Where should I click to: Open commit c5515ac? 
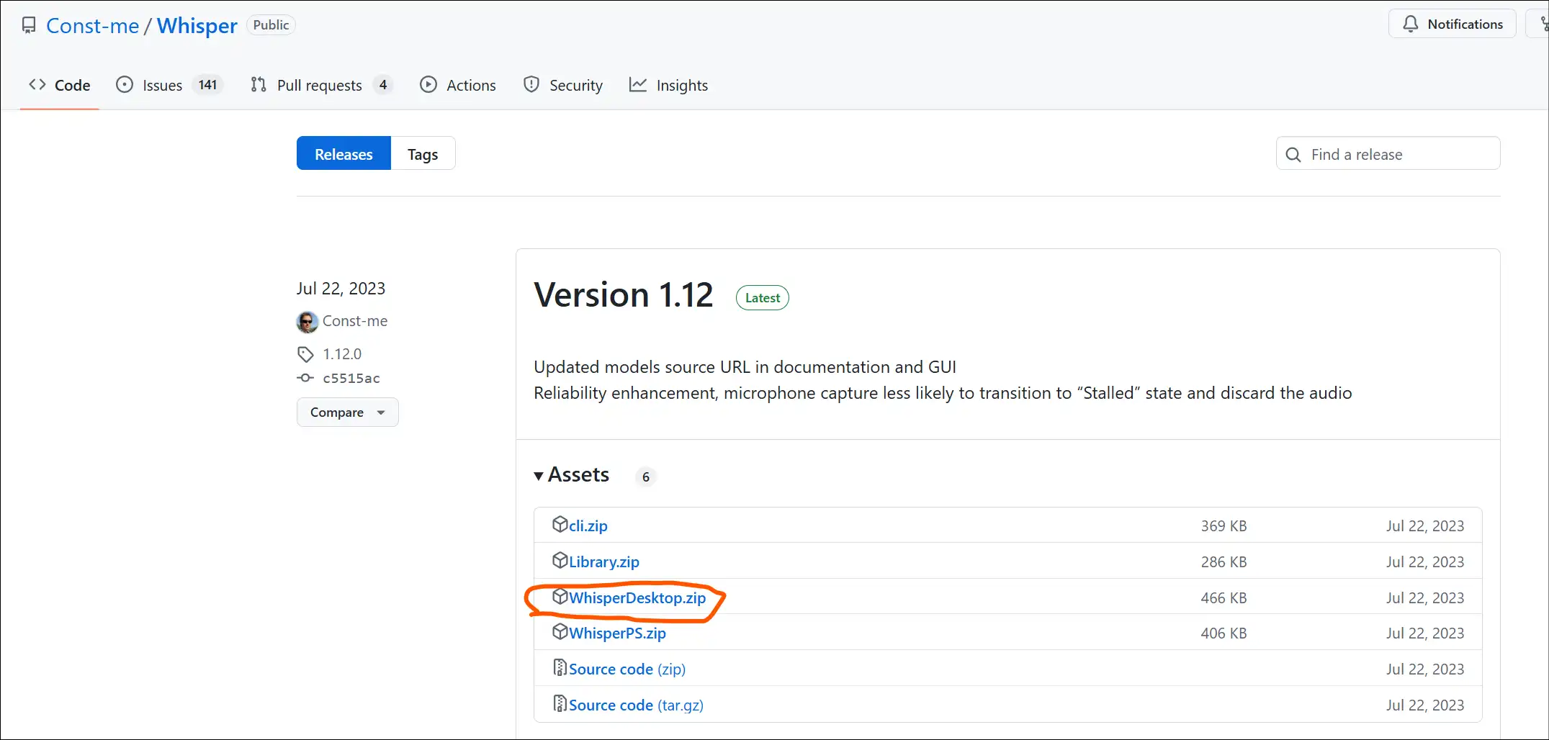[x=351, y=378]
